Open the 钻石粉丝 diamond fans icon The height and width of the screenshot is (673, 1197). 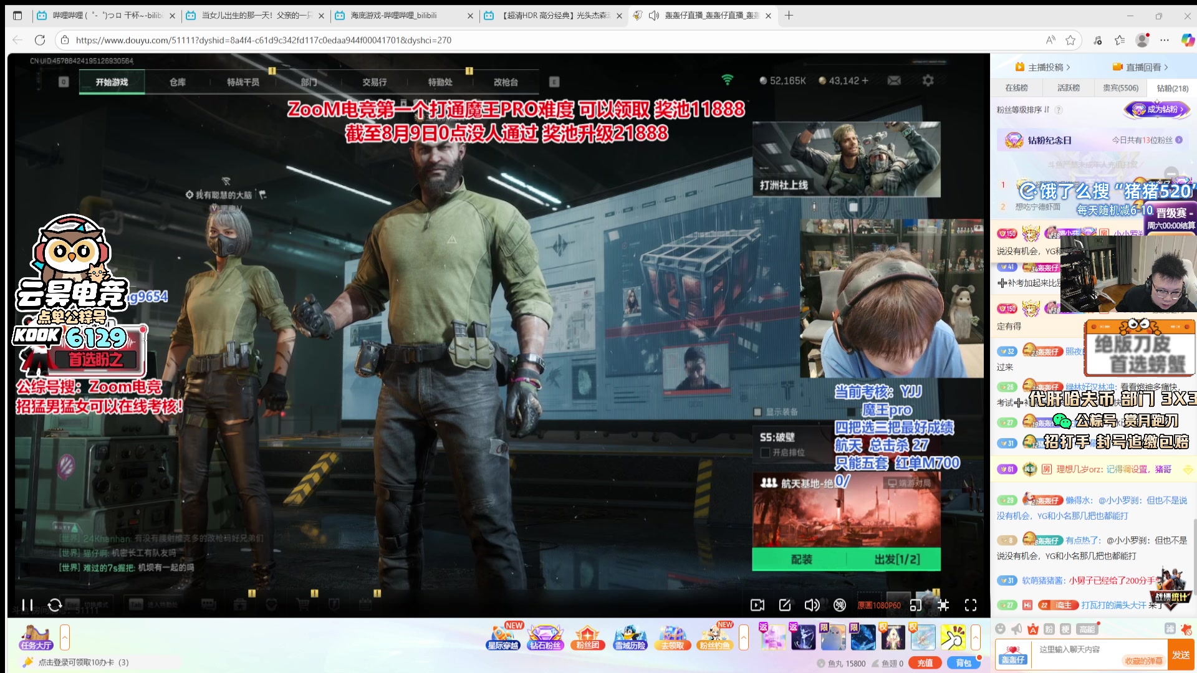tap(546, 637)
